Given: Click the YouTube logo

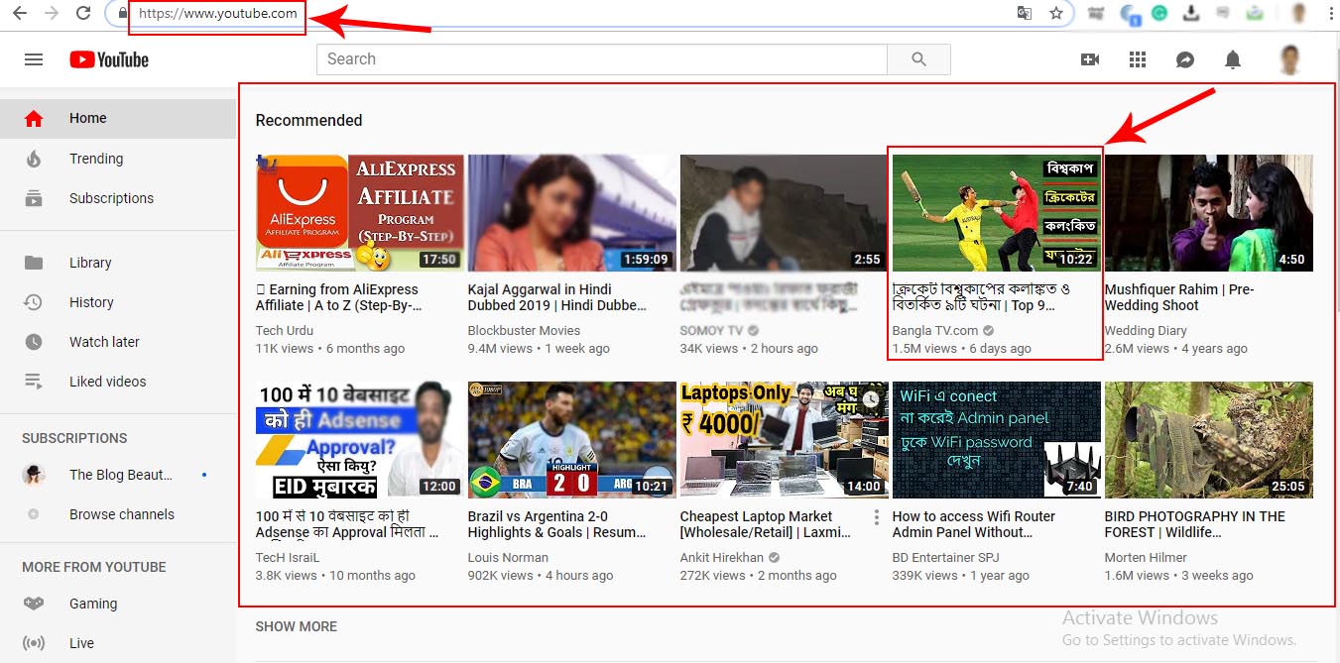Looking at the screenshot, I should [109, 59].
